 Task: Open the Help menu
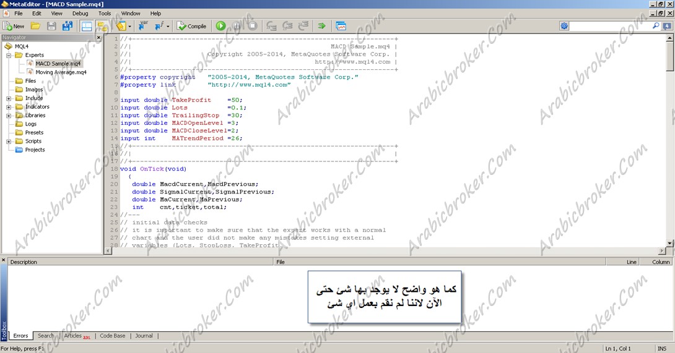click(155, 14)
